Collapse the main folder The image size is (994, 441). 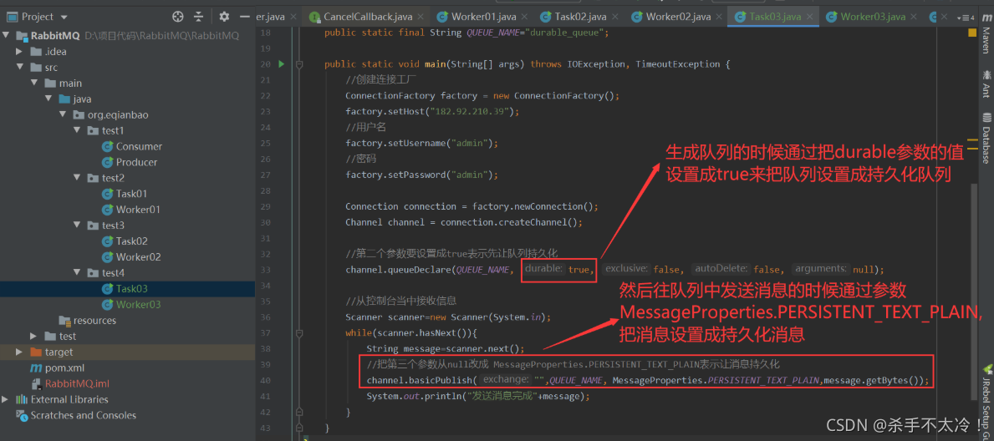tap(34, 83)
